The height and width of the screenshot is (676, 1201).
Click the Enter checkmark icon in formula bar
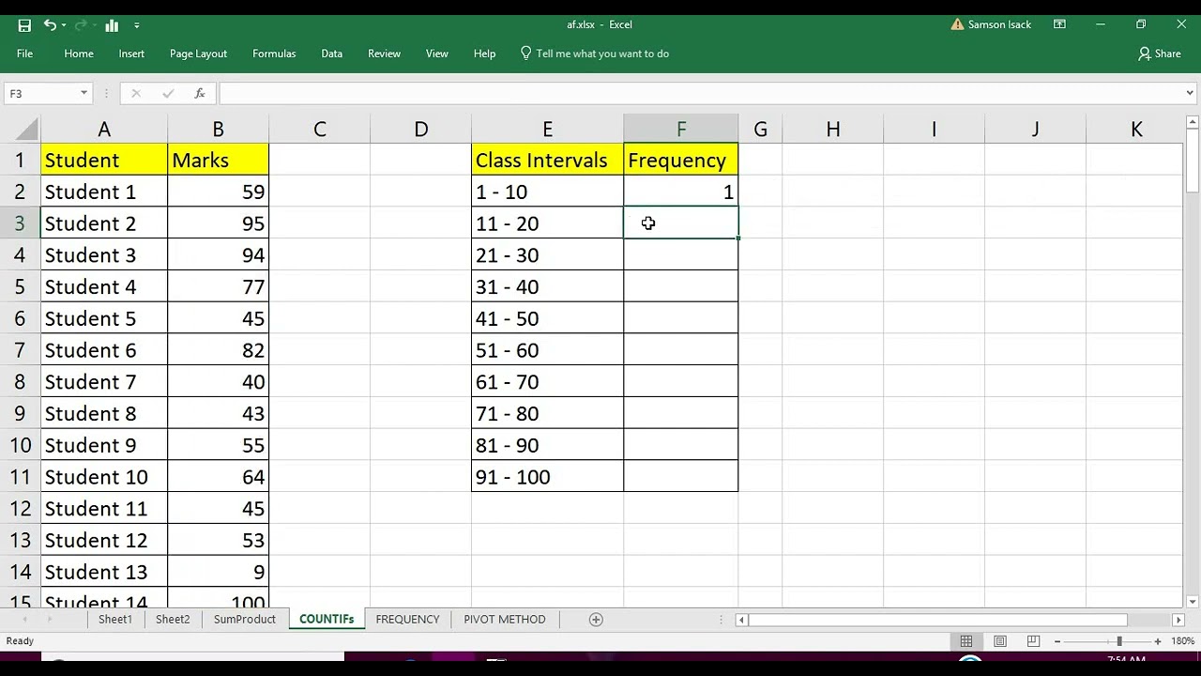168,93
